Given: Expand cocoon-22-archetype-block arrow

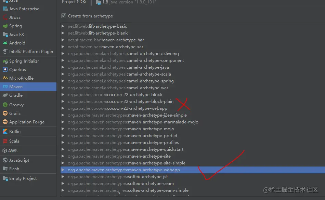Looking at the screenshot, I should click(63, 94).
